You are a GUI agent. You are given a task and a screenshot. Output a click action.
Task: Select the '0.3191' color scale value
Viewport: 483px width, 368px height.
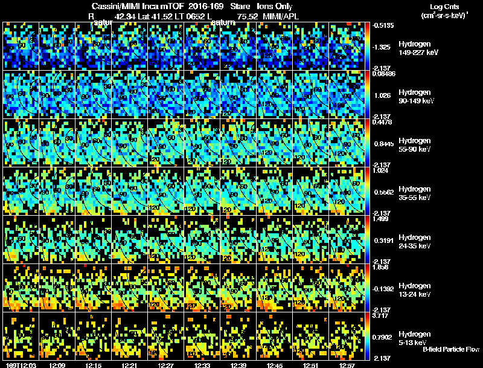[x=384, y=240]
